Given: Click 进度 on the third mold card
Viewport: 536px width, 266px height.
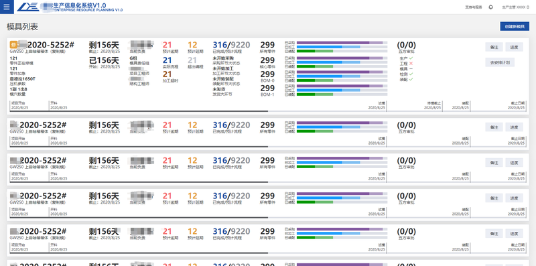Looking at the screenshot, I should click(514, 163).
